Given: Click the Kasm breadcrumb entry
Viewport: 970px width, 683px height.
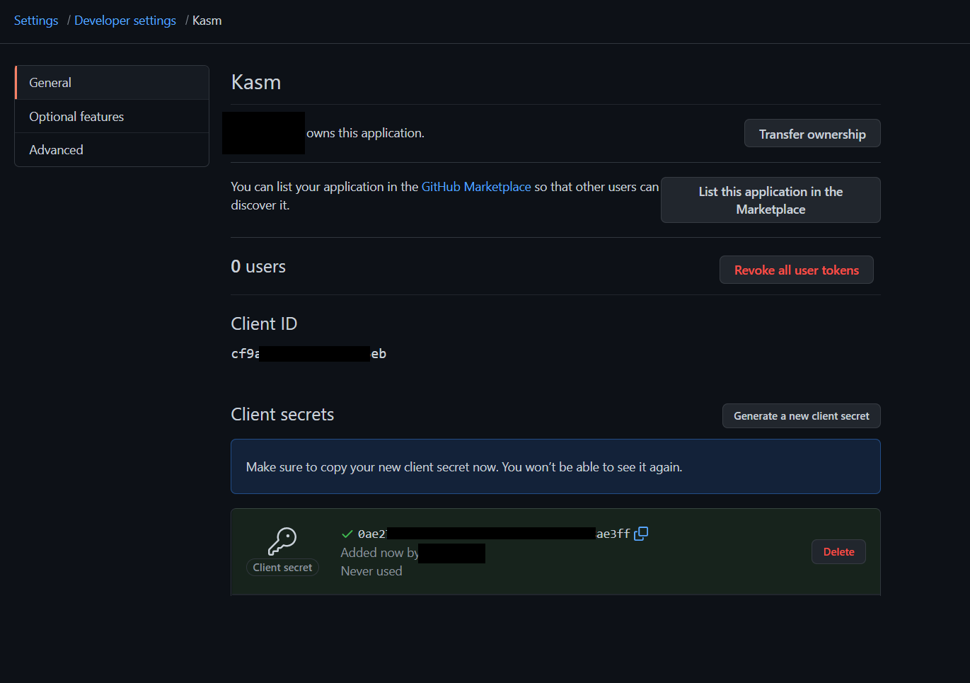Looking at the screenshot, I should pos(207,21).
